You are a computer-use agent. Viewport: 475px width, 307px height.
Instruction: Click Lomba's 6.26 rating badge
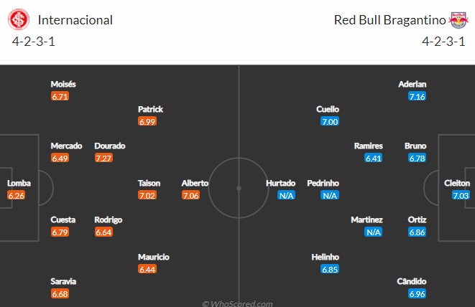(x=16, y=195)
